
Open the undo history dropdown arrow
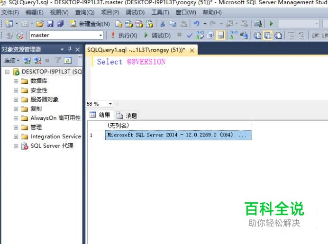[x=205, y=24]
